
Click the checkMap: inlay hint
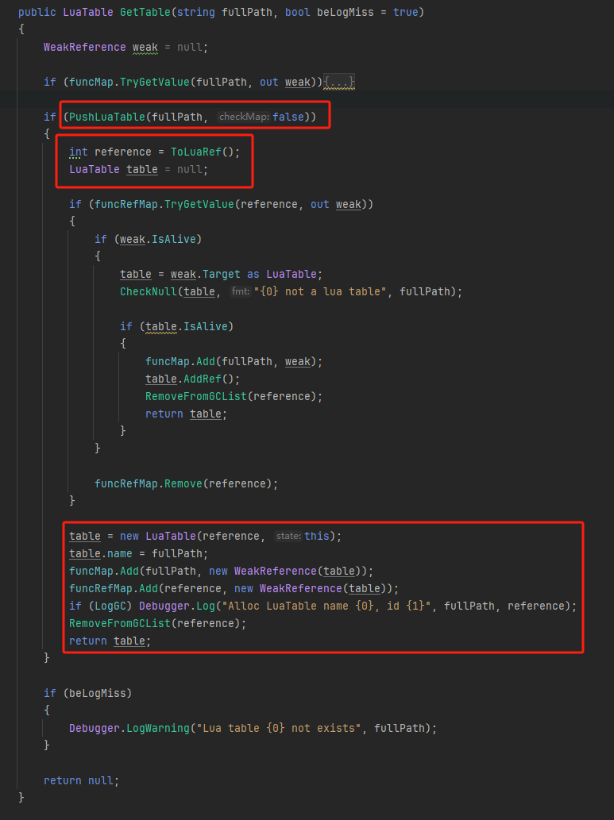click(x=244, y=117)
